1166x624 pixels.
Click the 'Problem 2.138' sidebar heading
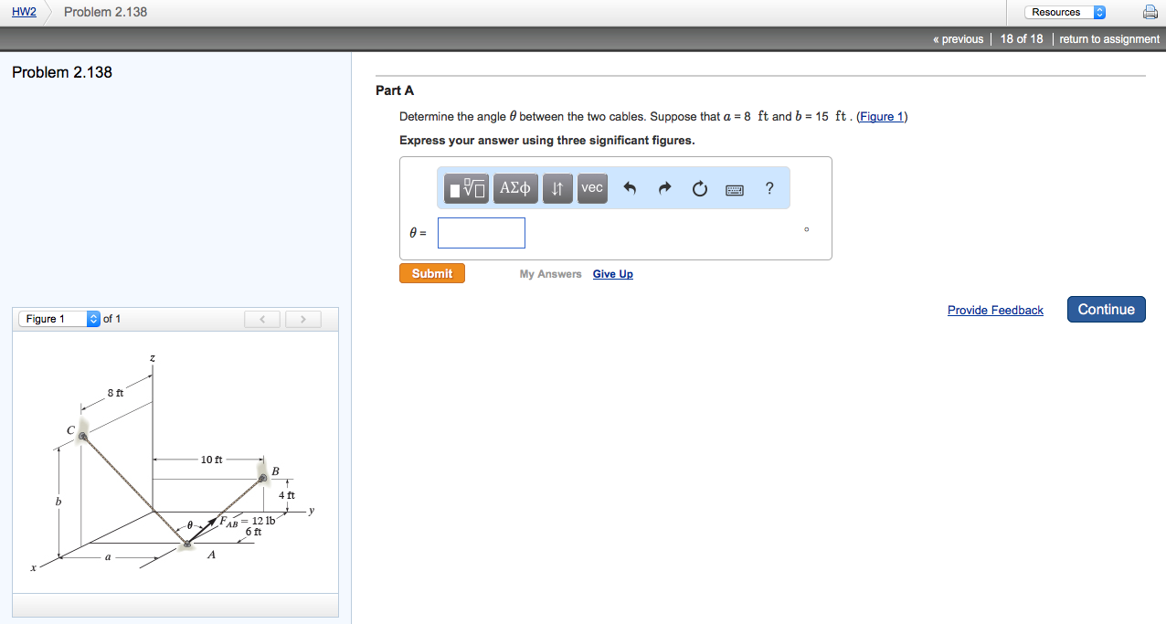62,72
